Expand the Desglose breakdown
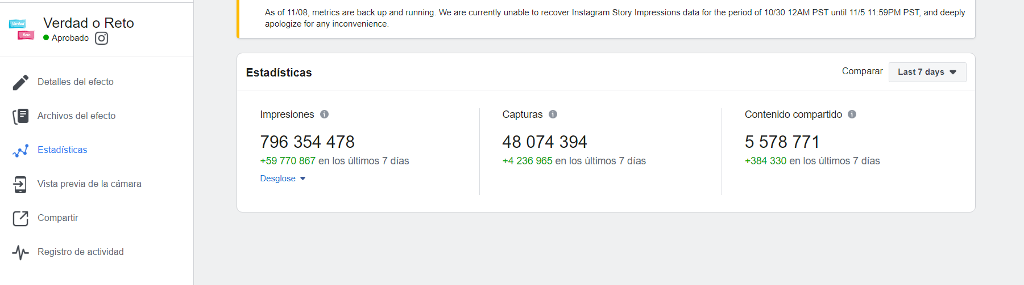 click(283, 178)
